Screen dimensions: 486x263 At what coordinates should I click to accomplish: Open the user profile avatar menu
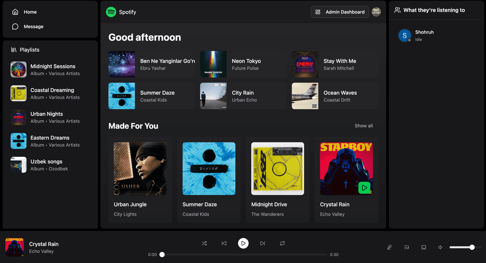coord(376,12)
